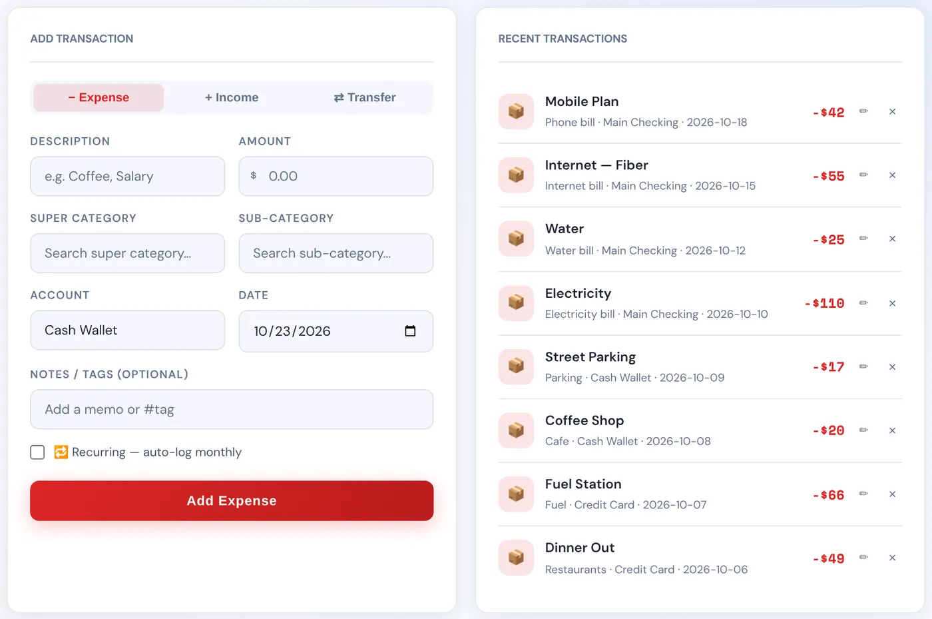Focus the Amount input field
Screen dimensions: 932x619
[x=336, y=177]
